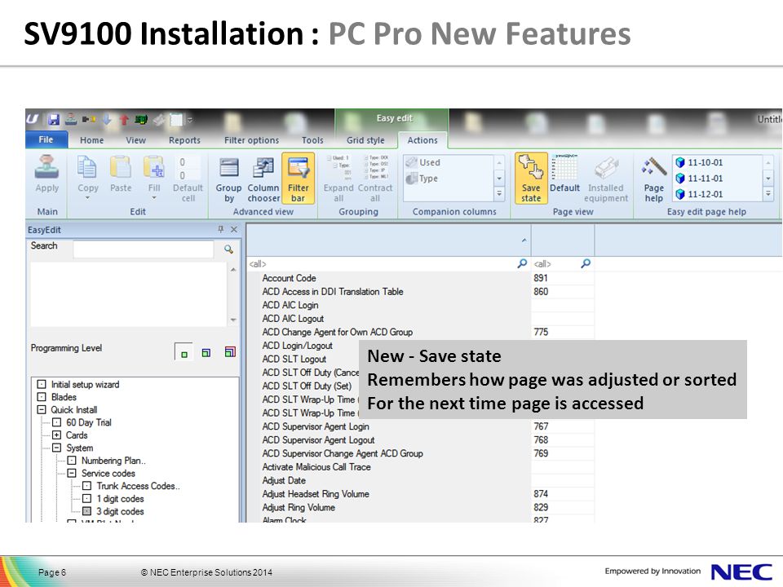Select the Account Code row

[421, 278]
